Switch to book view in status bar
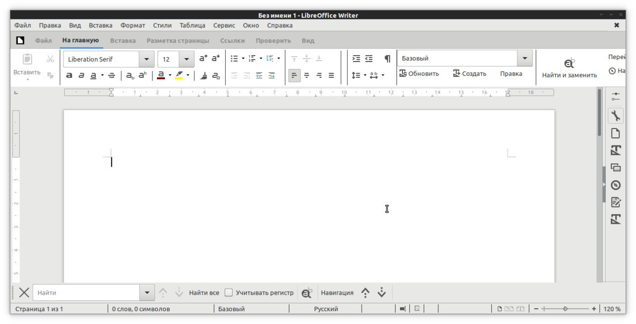636x324 pixels. click(x=520, y=309)
